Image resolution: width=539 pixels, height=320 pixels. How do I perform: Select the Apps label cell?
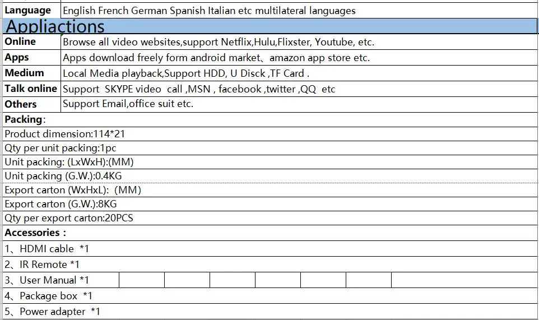(31, 57)
